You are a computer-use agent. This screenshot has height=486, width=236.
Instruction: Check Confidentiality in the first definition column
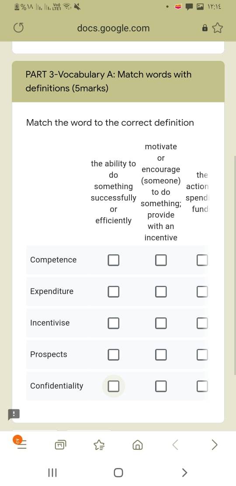(114, 386)
